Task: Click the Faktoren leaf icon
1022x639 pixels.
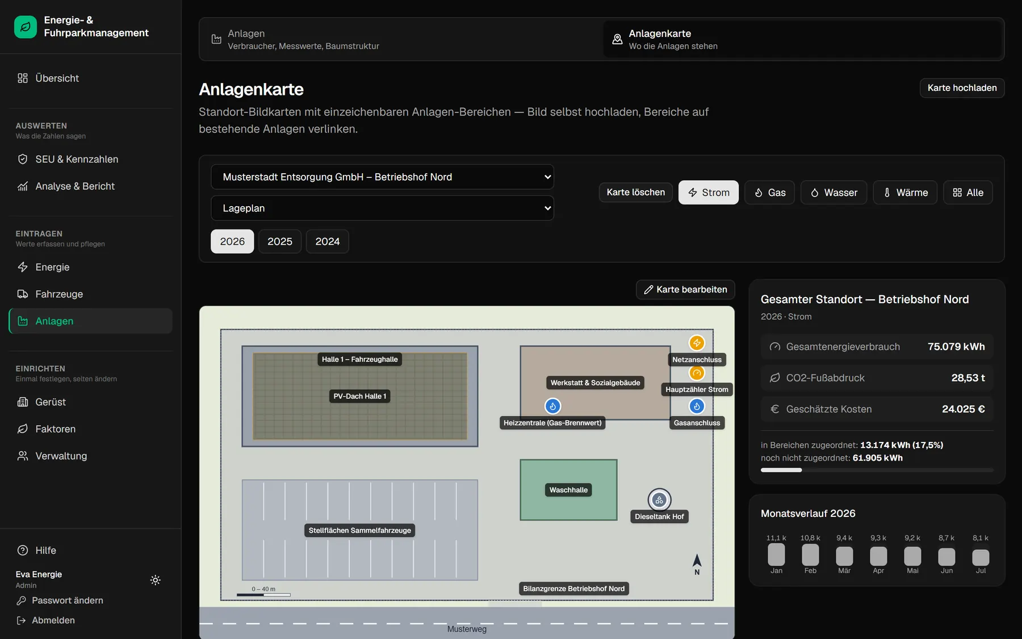Action: click(23, 429)
